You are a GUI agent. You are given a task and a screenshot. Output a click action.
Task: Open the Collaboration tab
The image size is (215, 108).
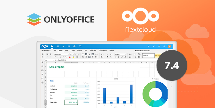click(103, 50)
